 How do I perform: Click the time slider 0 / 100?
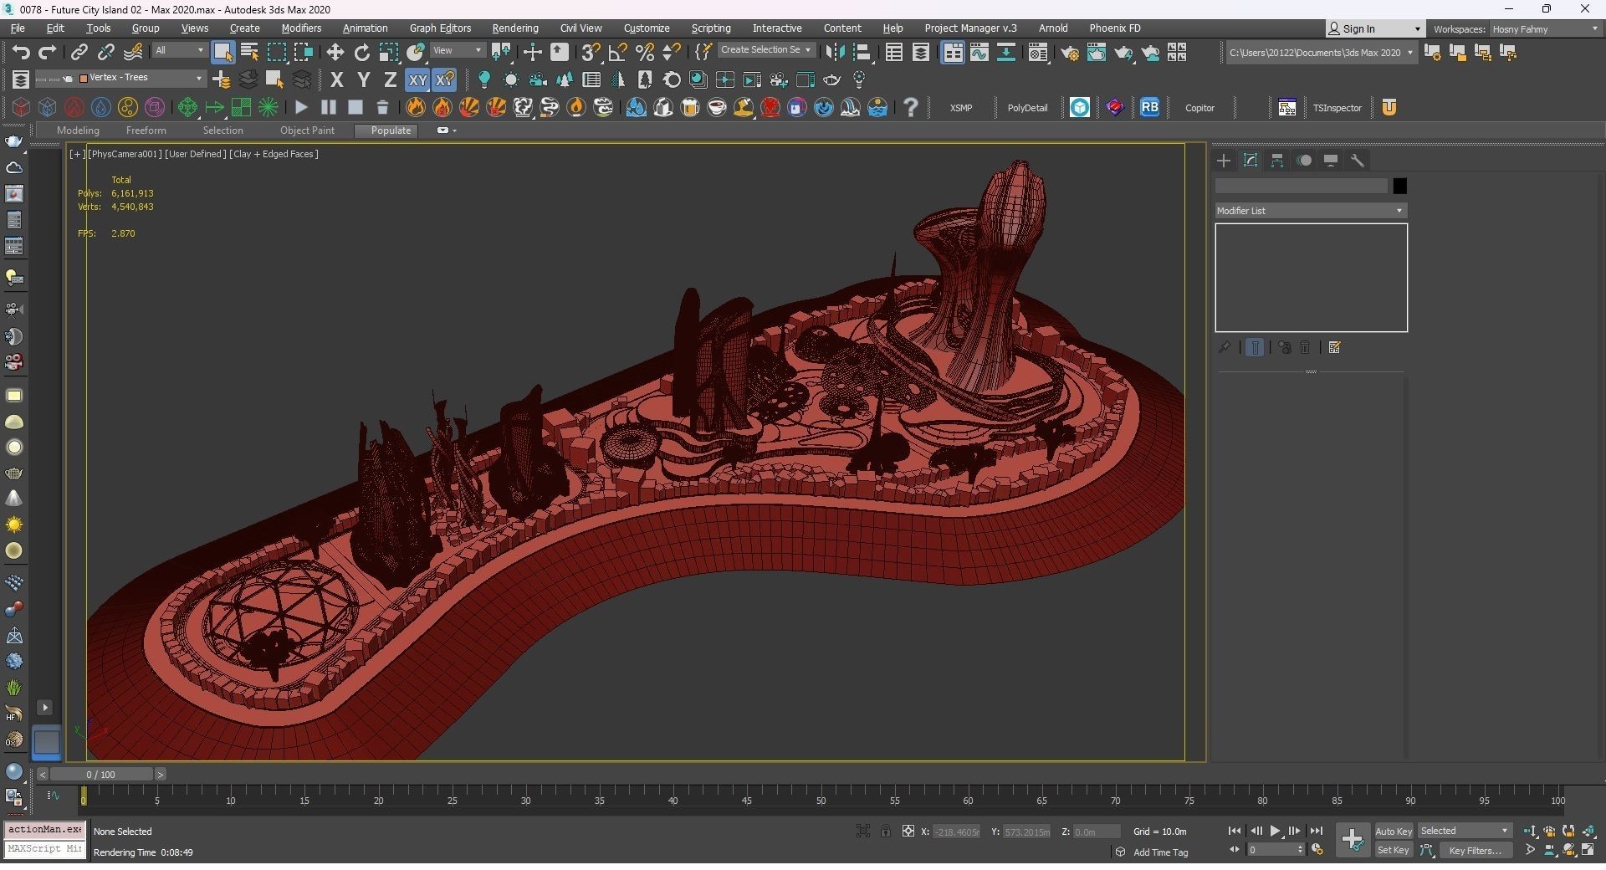[x=101, y=775]
